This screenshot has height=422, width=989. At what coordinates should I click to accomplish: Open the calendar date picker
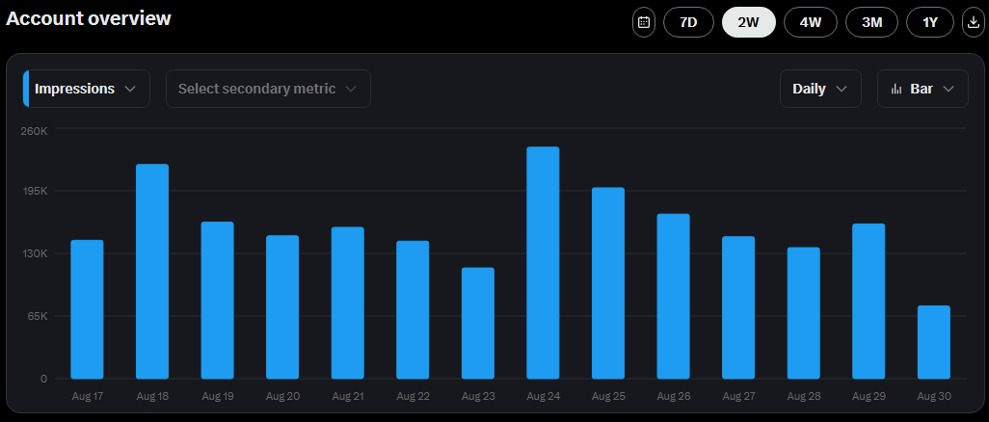[643, 23]
